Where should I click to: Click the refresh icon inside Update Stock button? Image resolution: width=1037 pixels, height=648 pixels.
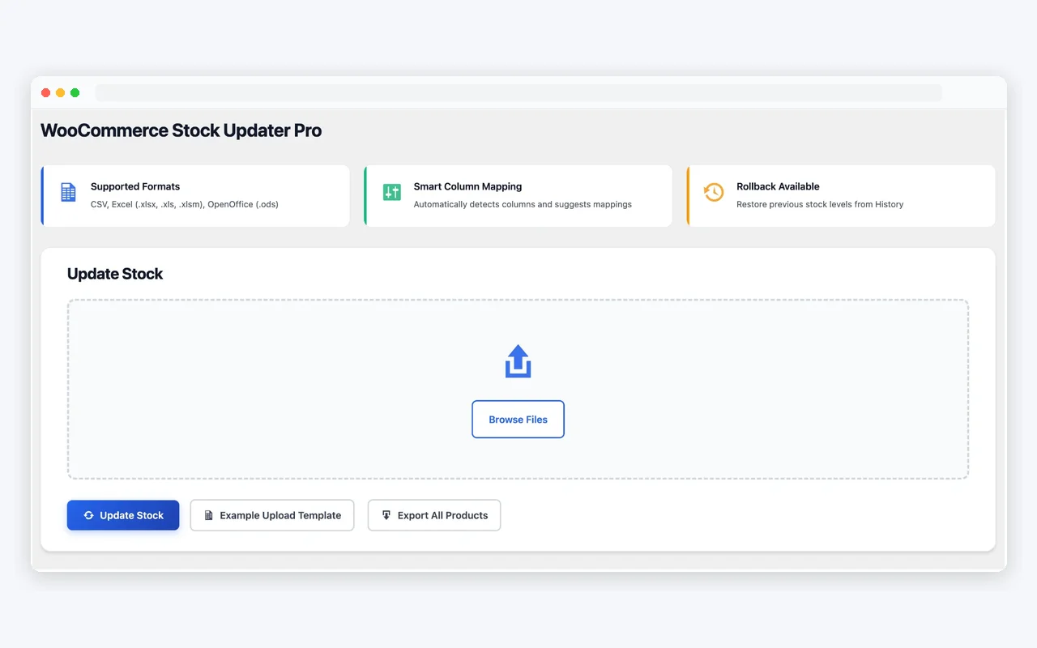(87, 515)
